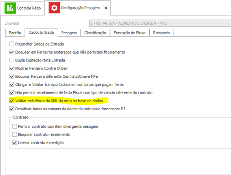This screenshot has width=231, height=175.
Task: Go to the Pesagem tab
Action: (x=69, y=33)
